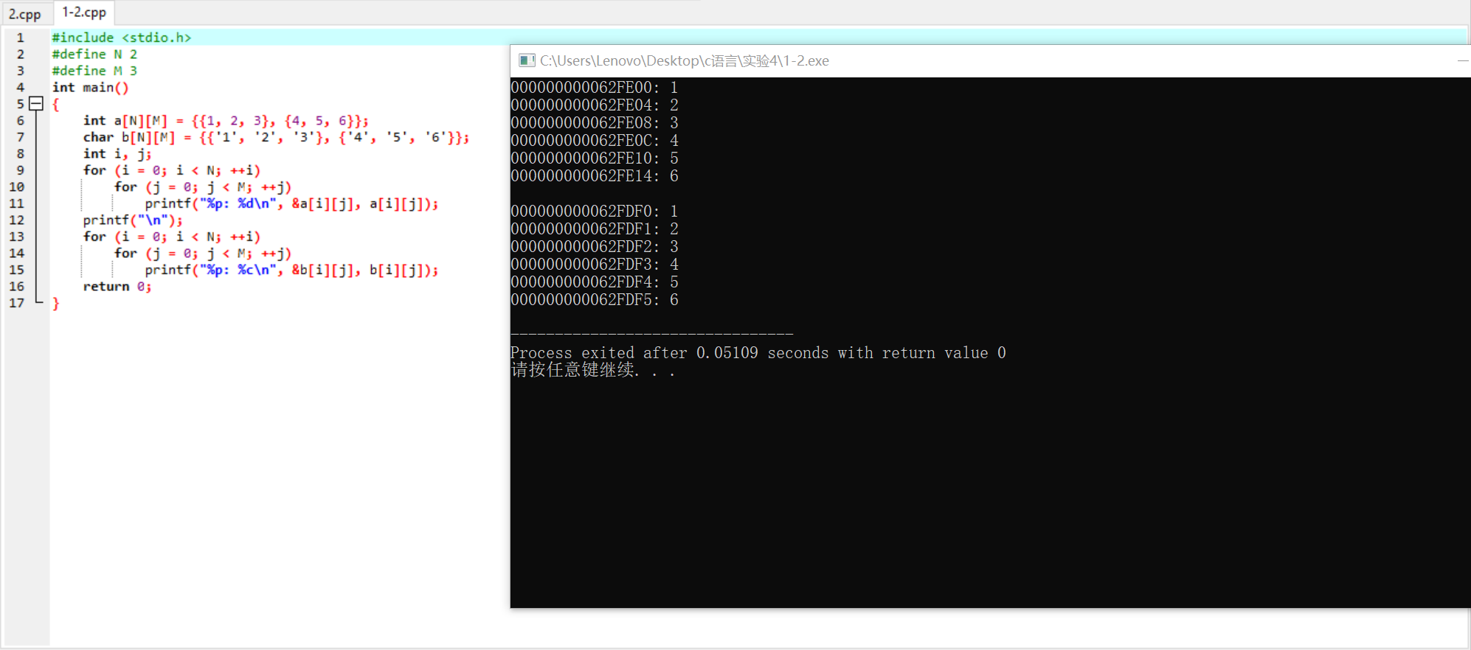Click console output '000000000062FDF3: 4'

pos(595,264)
